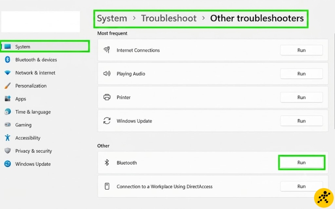335x209 pixels.
Task: Click the blank search field above System
Action: pyautogui.click(x=41, y=22)
